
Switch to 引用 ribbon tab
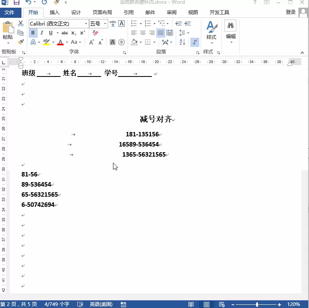coord(129,13)
